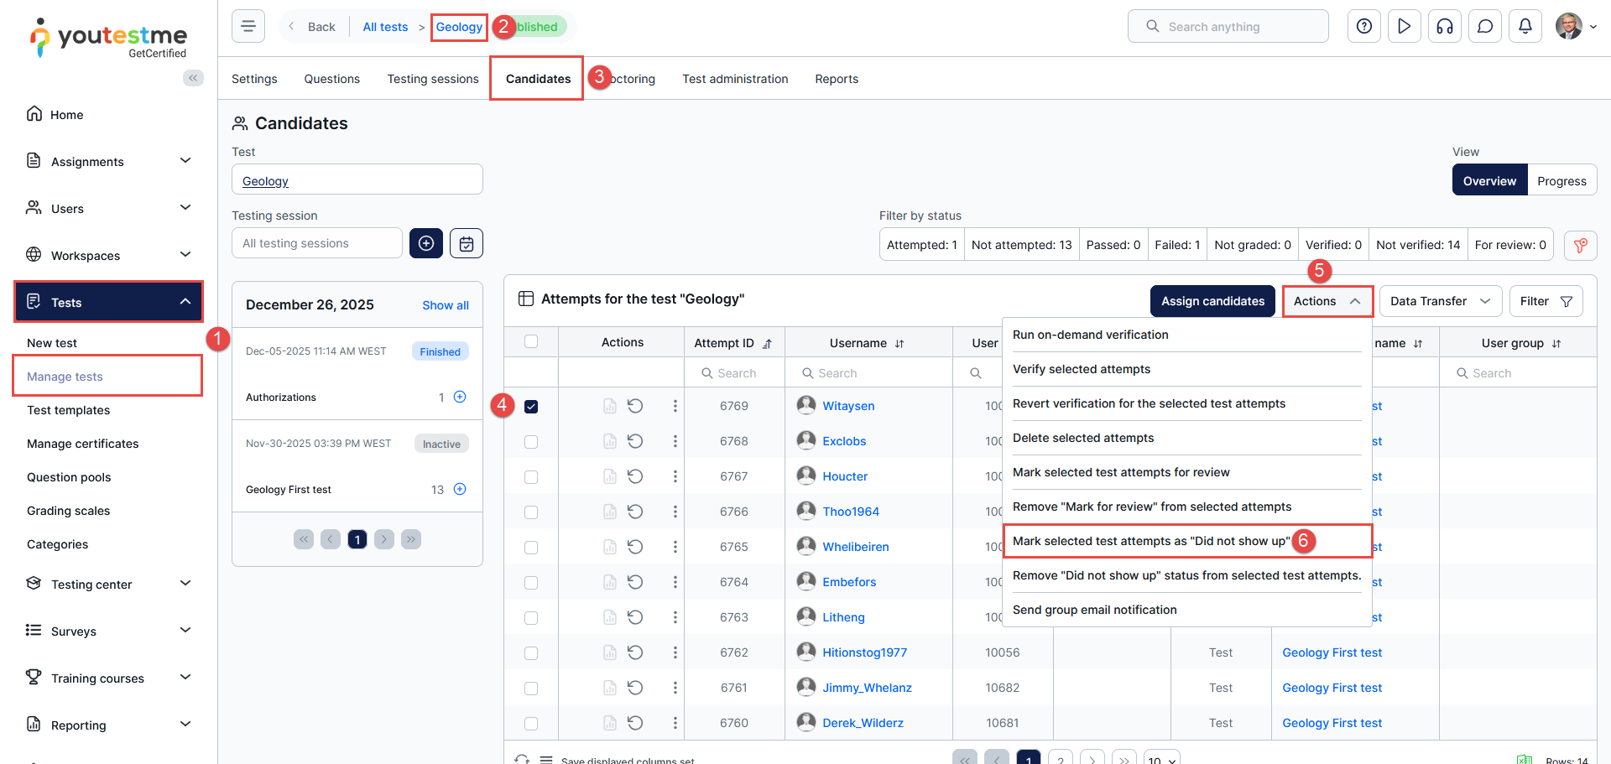Image resolution: width=1611 pixels, height=764 pixels.
Task: Click the notifications bell icon
Action: coord(1525,27)
